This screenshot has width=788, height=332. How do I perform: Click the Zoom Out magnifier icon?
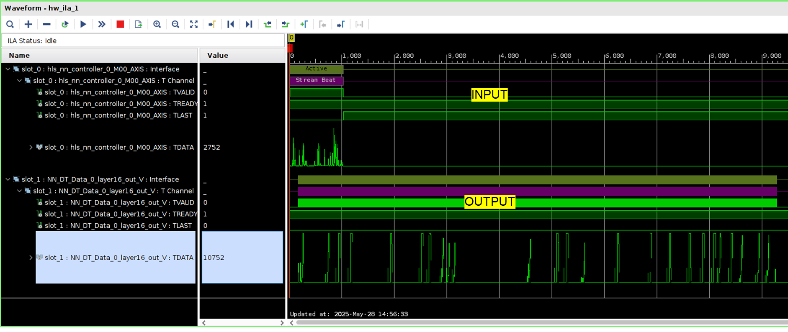175,24
